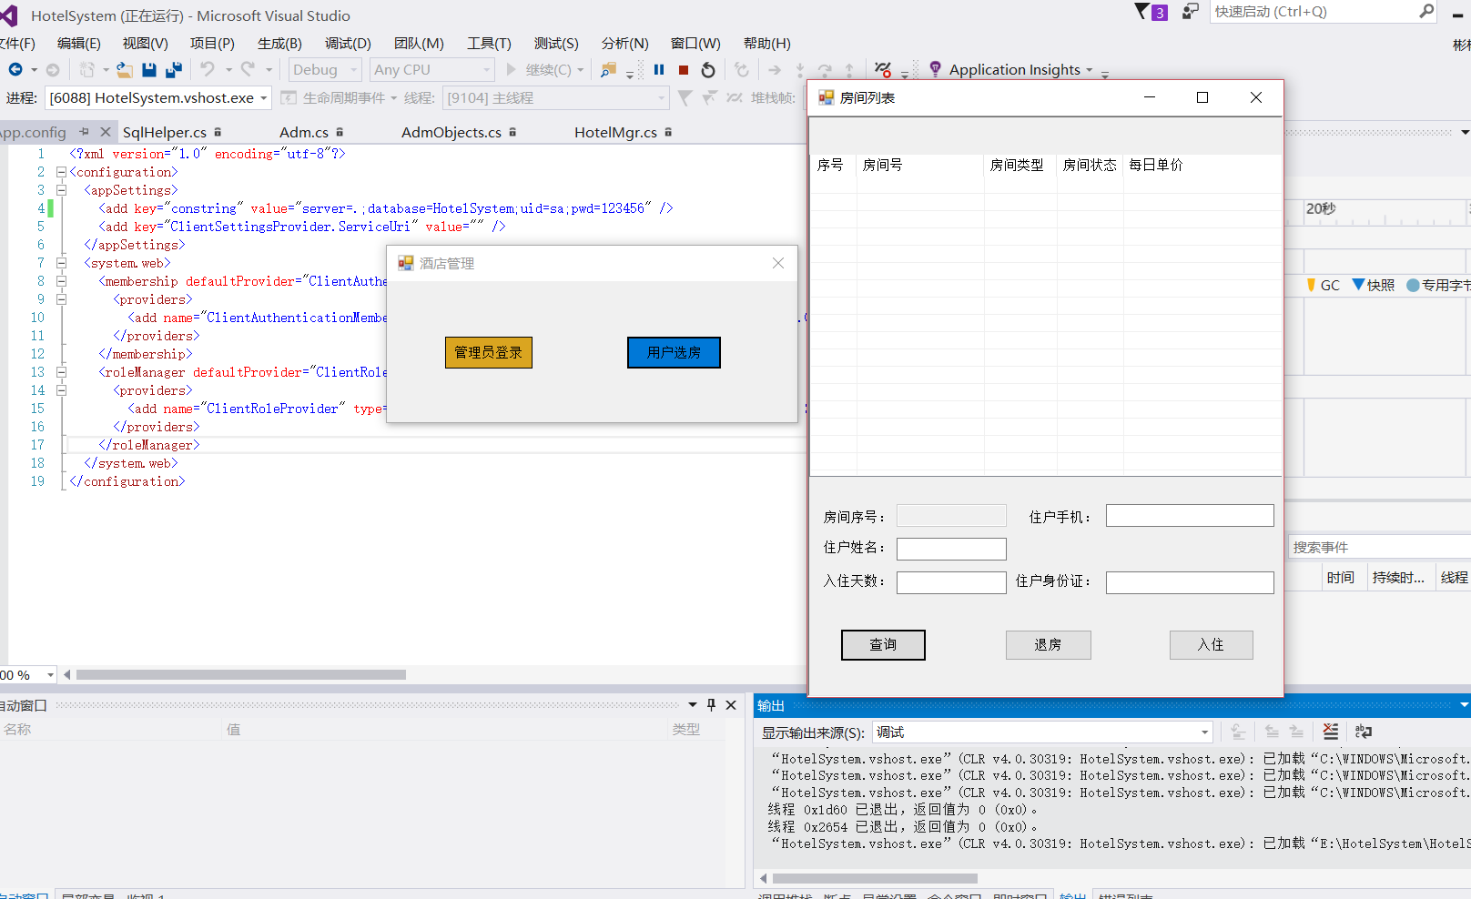This screenshot has width=1471, height=899.
Task: Click the check-out (退房) button
Action: point(1048,645)
